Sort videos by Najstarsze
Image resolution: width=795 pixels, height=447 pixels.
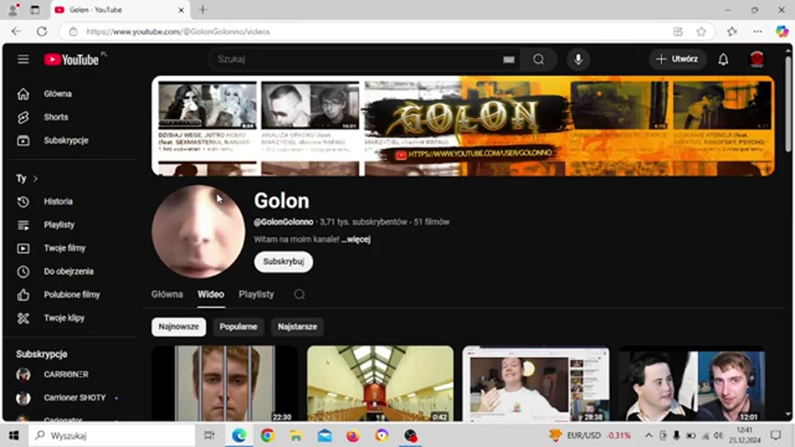[298, 327]
